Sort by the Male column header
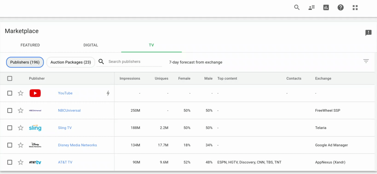 208,79
